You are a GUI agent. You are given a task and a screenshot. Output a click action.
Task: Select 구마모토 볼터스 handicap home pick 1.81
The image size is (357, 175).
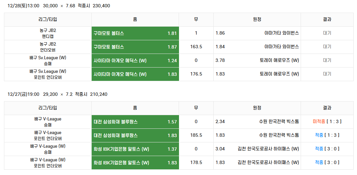click(x=135, y=33)
